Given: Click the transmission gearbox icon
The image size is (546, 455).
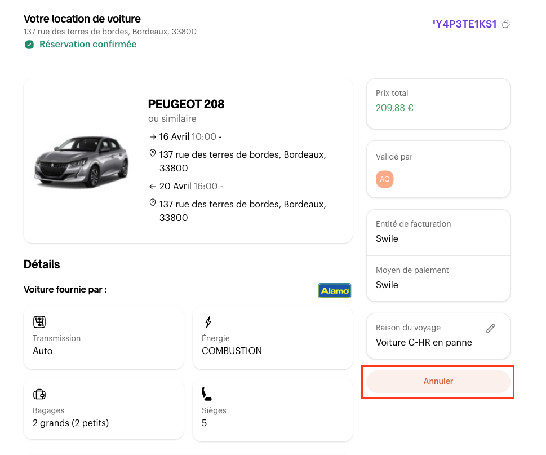Looking at the screenshot, I should click(x=39, y=322).
